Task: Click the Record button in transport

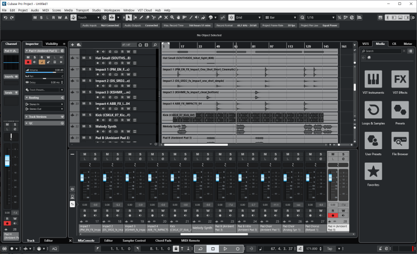Action: (237, 249)
